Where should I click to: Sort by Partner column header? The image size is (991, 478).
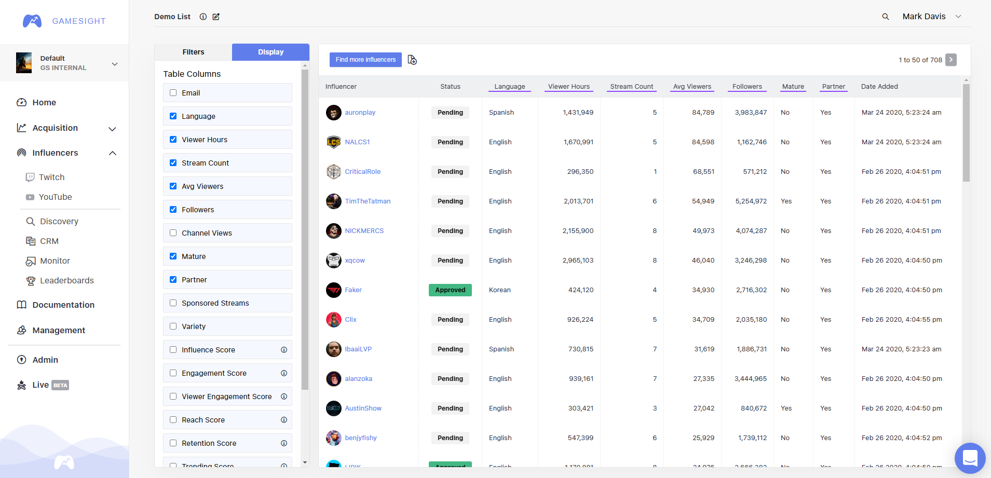click(x=834, y=87)
